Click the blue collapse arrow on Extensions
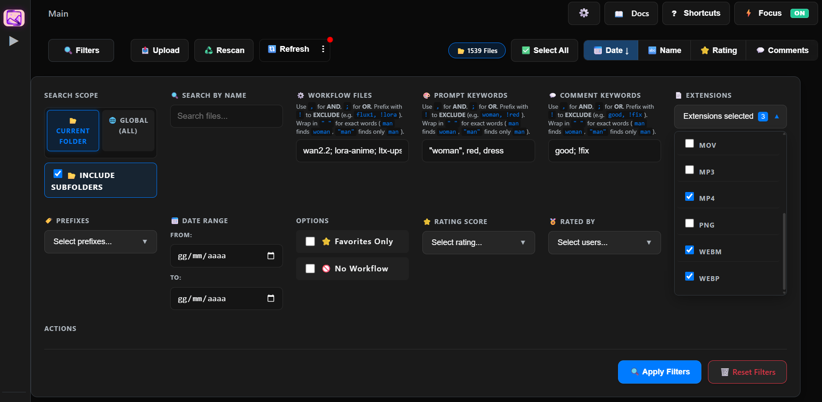 point(777,117)
